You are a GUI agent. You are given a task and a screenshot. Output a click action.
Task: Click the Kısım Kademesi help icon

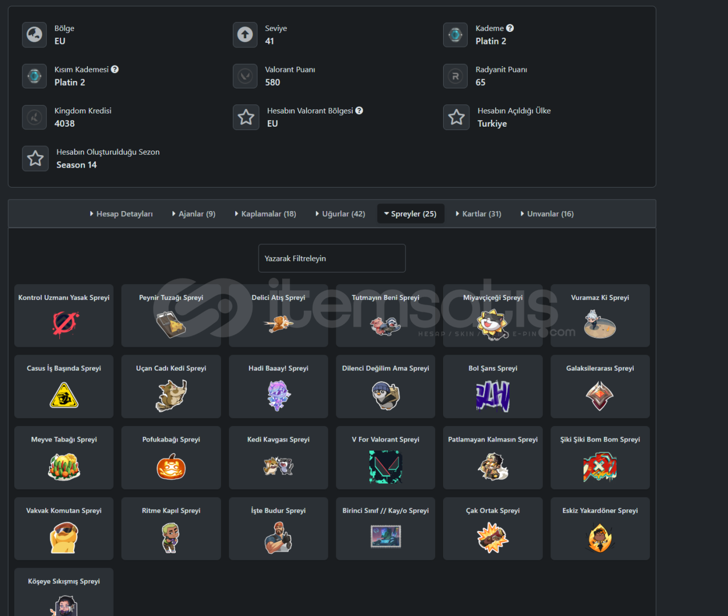click(x=115, y=69)
